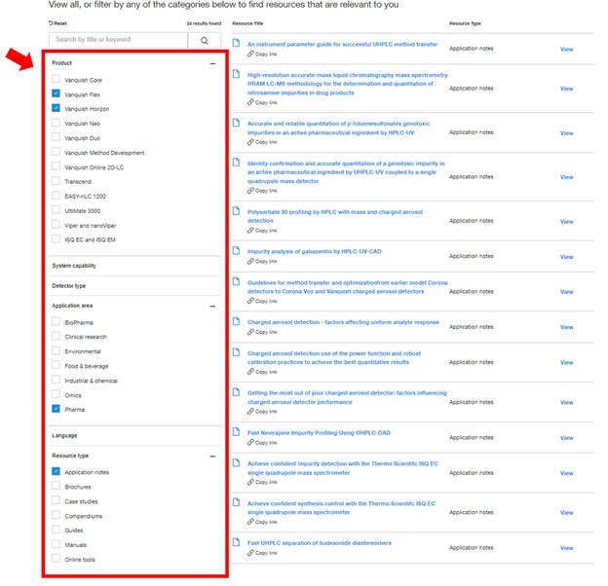Click the search by title or keyword field

coord(118,40)
